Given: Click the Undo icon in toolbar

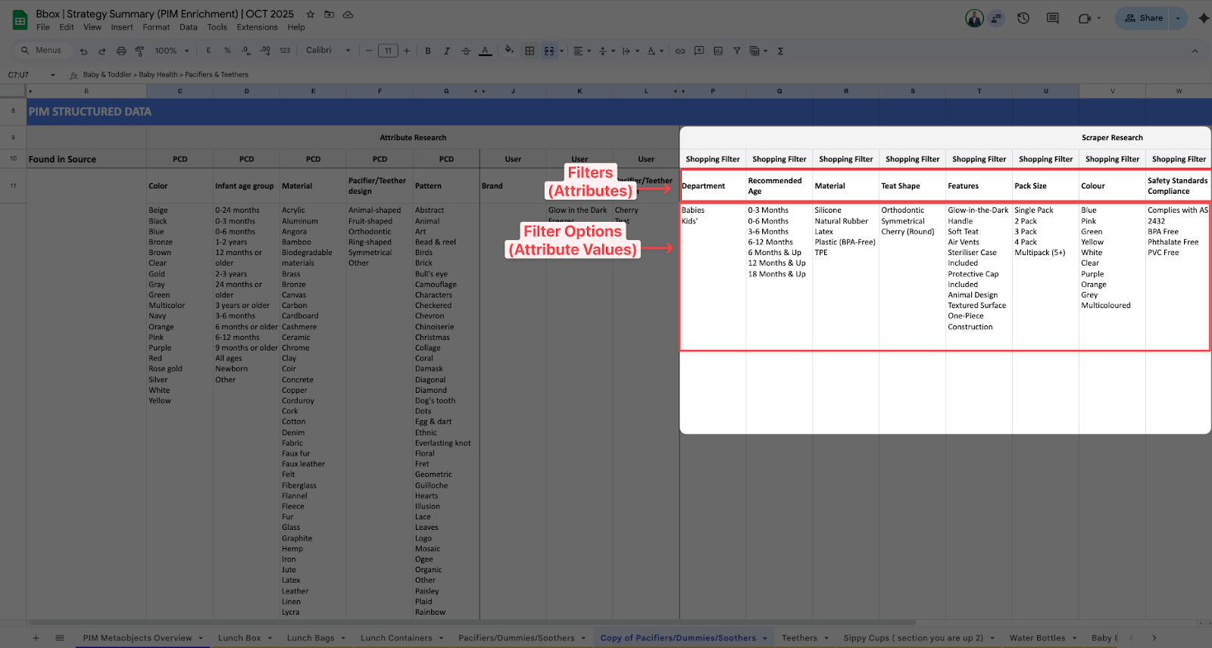Looking at the screenshot, I should [83, 51].
